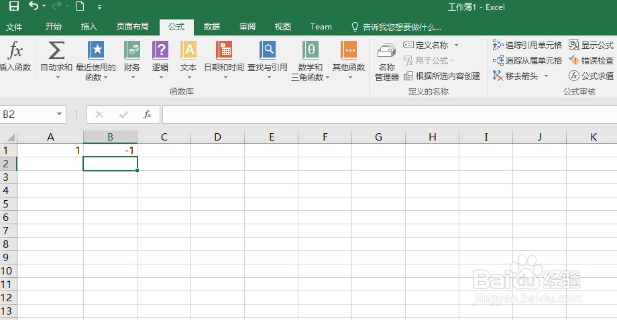Screen dimensions: 617x320
Task: Click the 告诉我您想要做什么 search box
Action: point(396,27)
